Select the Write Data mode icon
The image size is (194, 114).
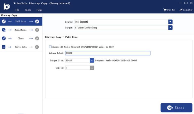pyautogui.click(x=4, y=47)
